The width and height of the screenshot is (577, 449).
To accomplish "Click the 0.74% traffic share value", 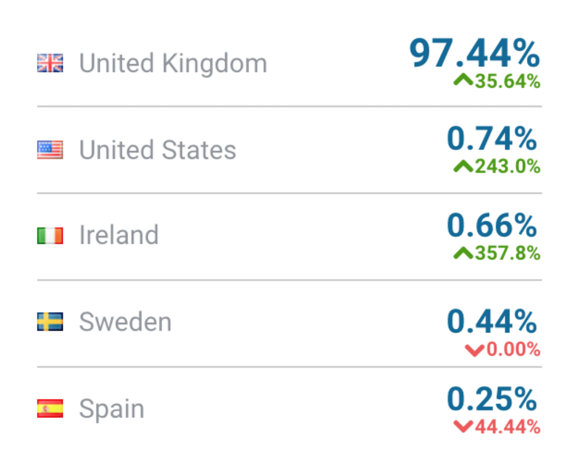I will click(x=492, y=140).
